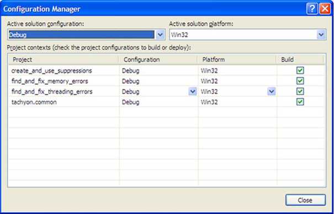334x214 pixels.
Task: Open the Active solution platform dropdown arrow
Action: [321, 35]
